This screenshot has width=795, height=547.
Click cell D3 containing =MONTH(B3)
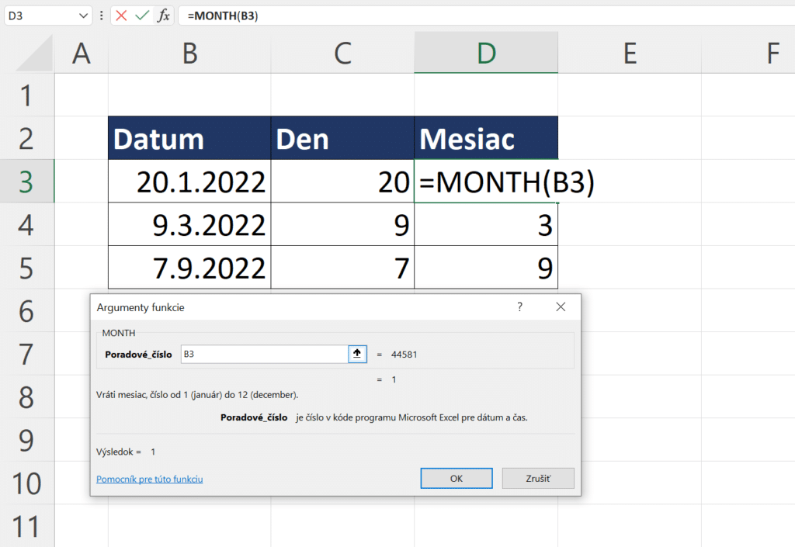(x=486, y=182)
